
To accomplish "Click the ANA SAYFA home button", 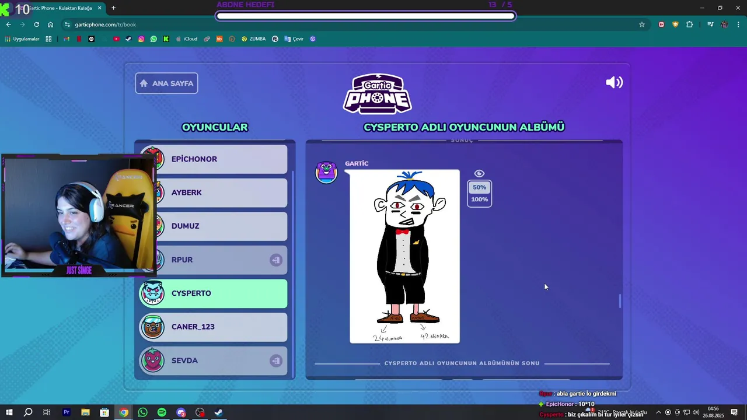I will point(166,83).
